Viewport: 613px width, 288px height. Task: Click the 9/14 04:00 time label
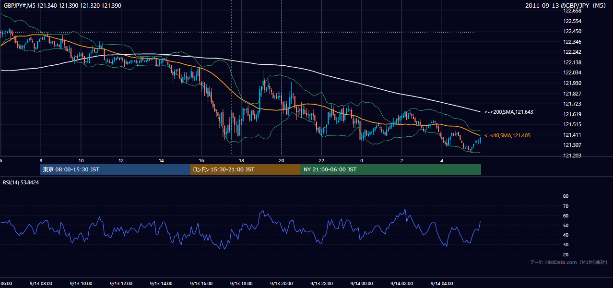point(442,284)
